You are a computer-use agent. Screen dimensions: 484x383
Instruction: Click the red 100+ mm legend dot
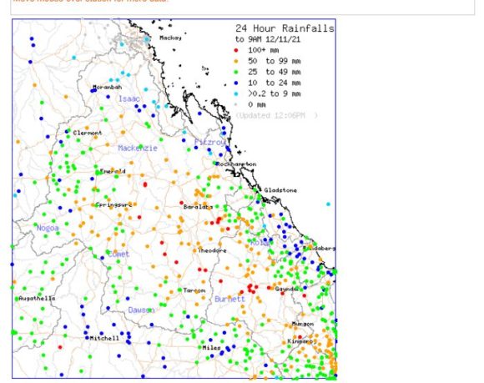236,50
